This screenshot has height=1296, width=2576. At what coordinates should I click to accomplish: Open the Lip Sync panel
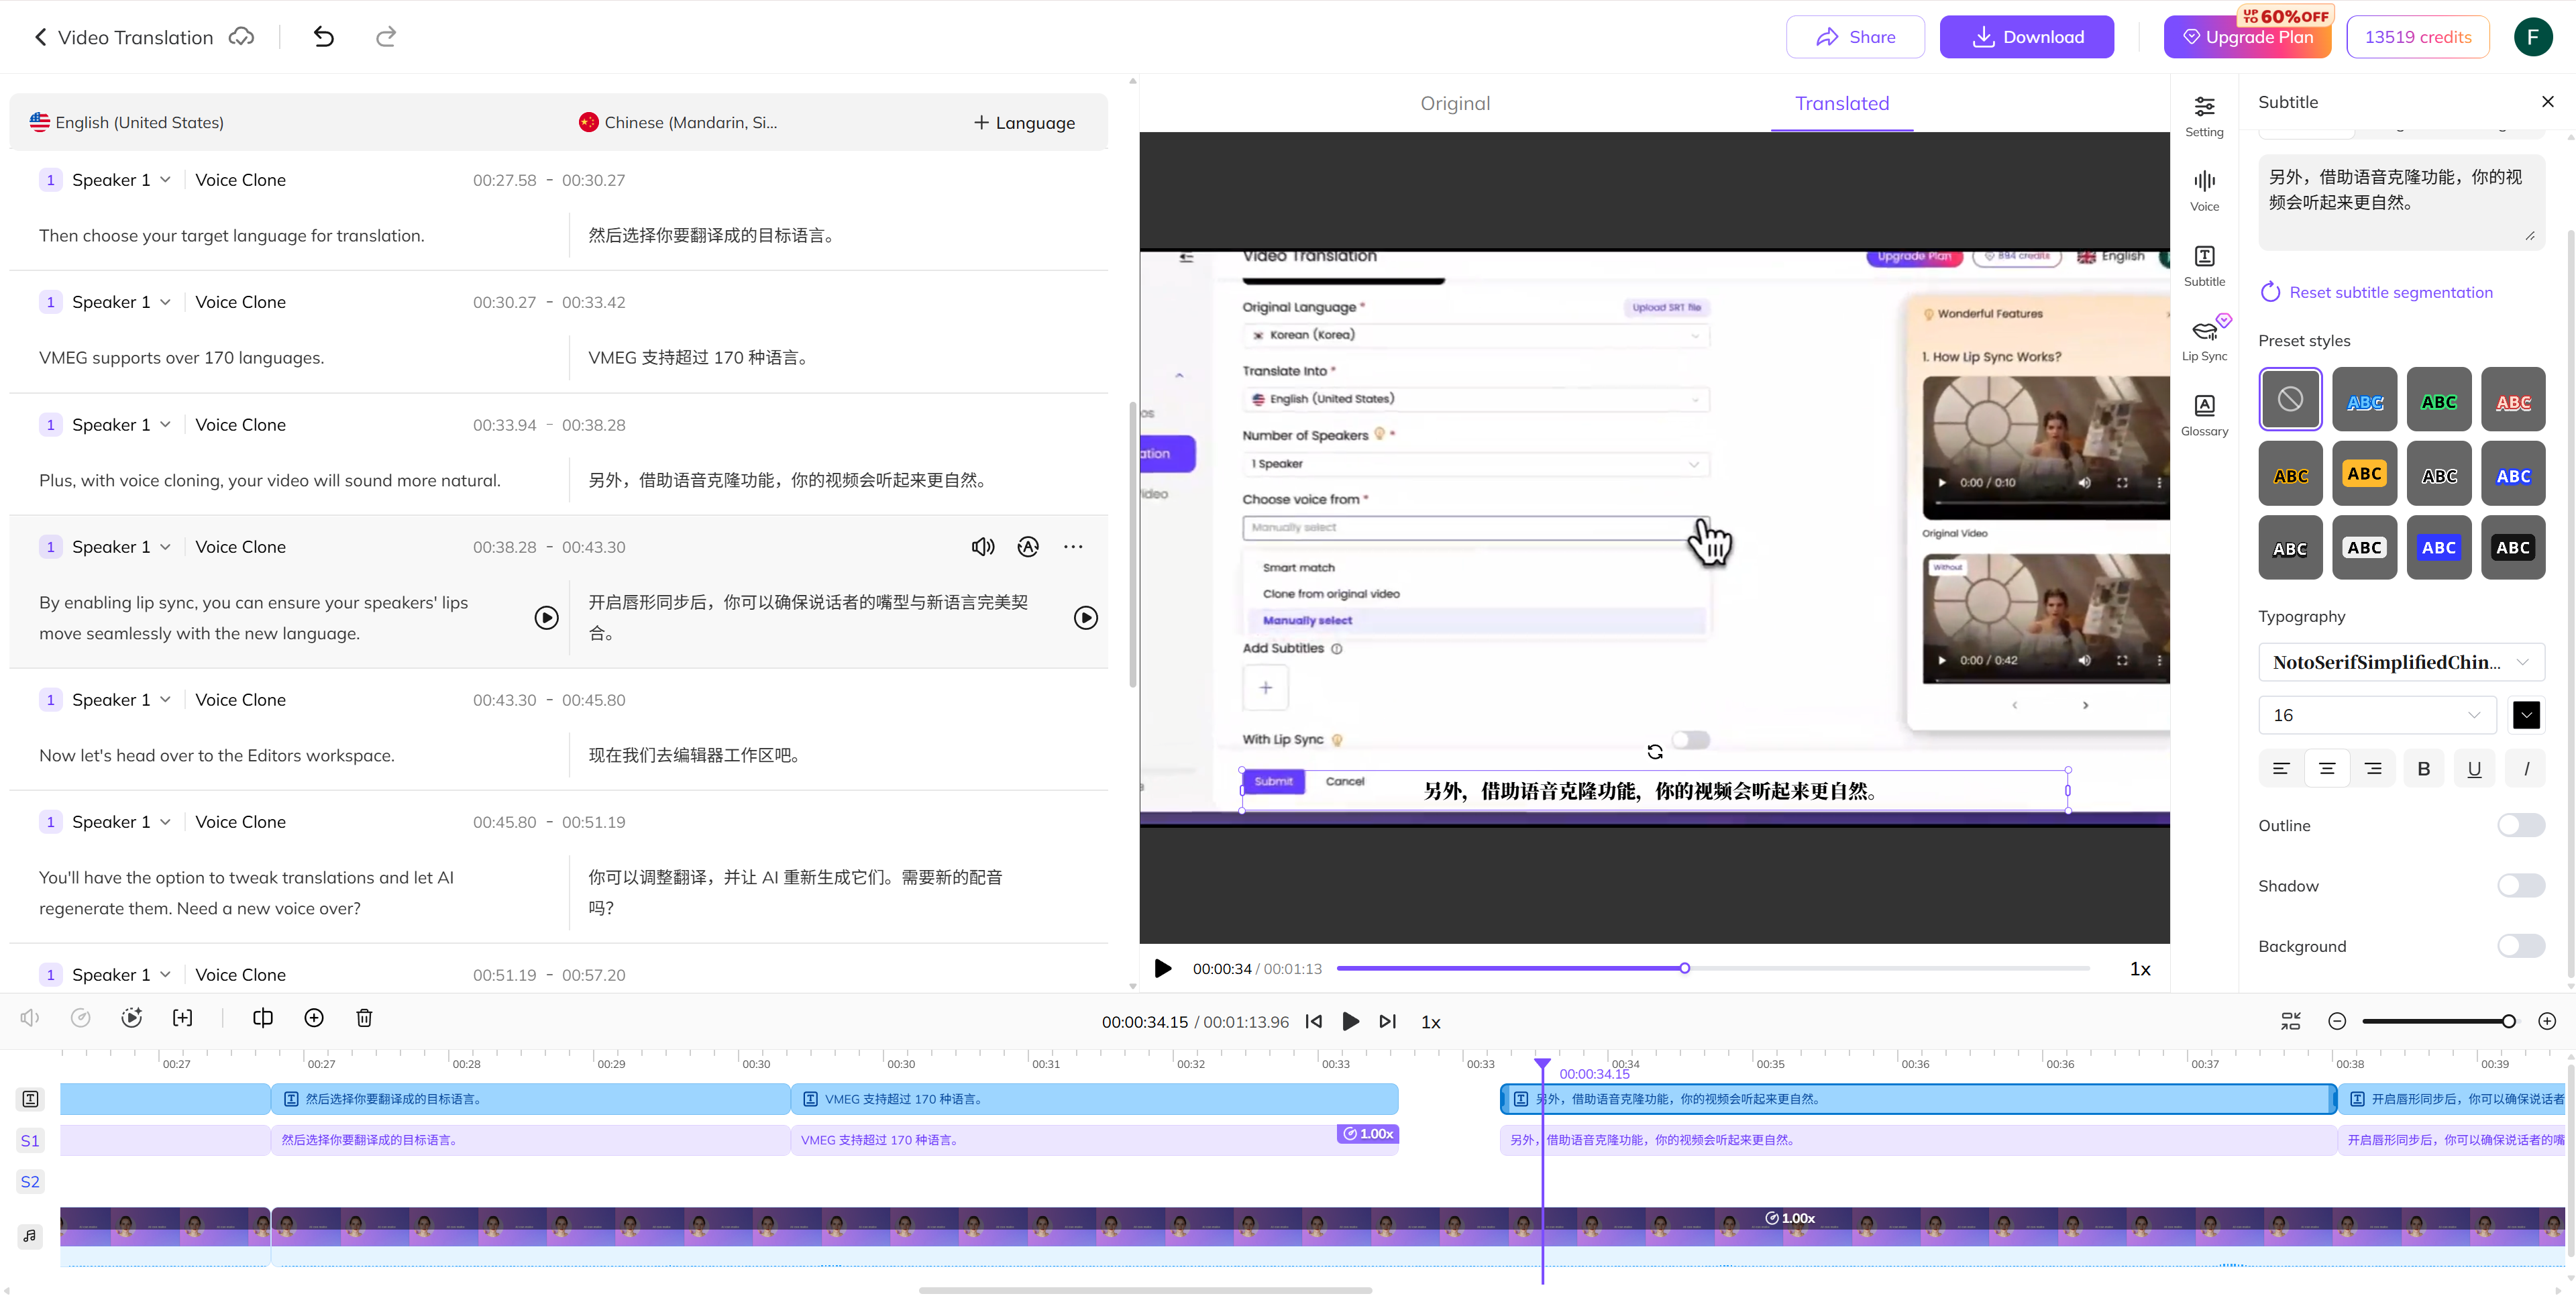click(x=2204, y=340)
